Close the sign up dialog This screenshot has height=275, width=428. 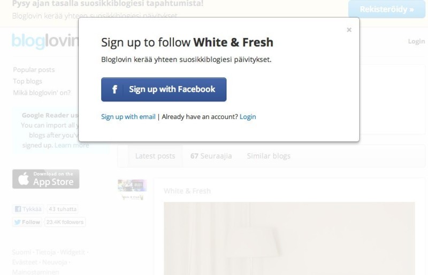[x=349, y=30]
